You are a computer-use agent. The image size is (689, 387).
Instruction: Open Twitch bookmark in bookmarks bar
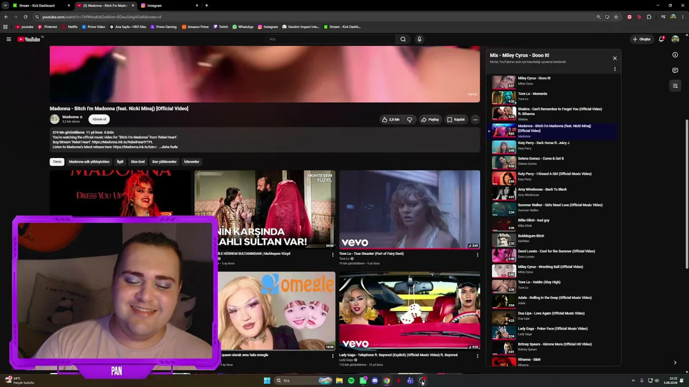221,27
